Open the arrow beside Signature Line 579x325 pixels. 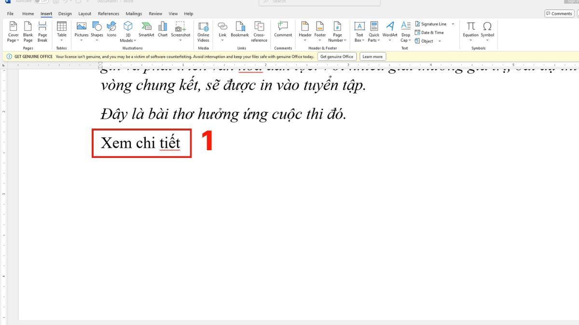(453, 24)
